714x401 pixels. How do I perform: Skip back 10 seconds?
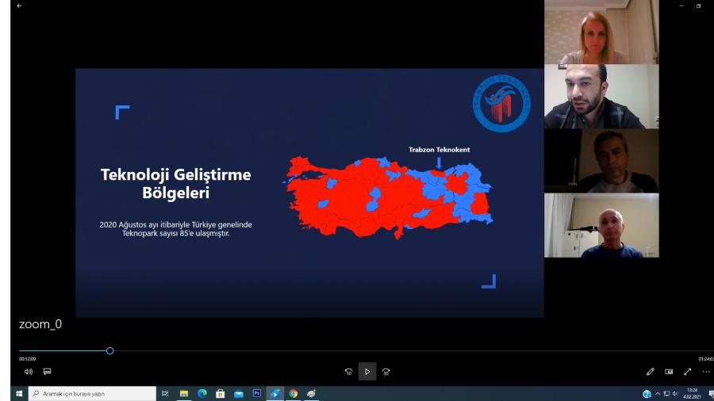click(x=348, y=371)
